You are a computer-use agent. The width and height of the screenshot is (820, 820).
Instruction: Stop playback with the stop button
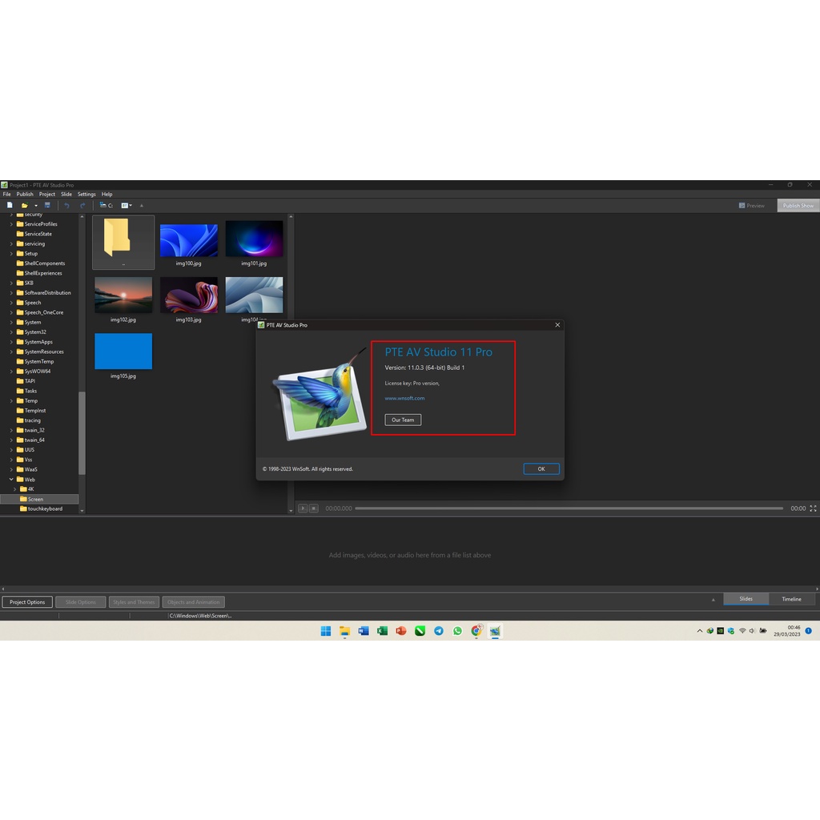click(314, 508)
